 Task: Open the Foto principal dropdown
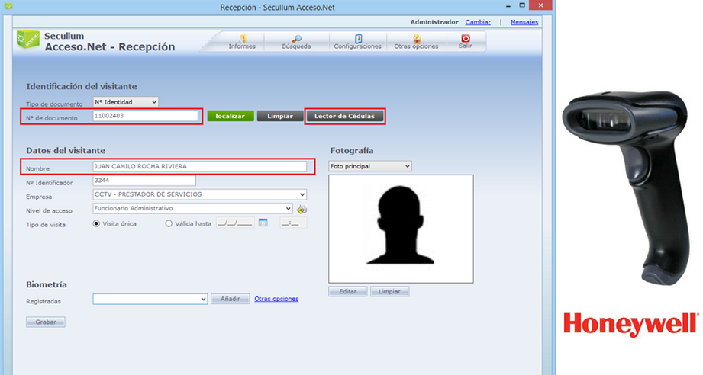click(x=370, y=166)
